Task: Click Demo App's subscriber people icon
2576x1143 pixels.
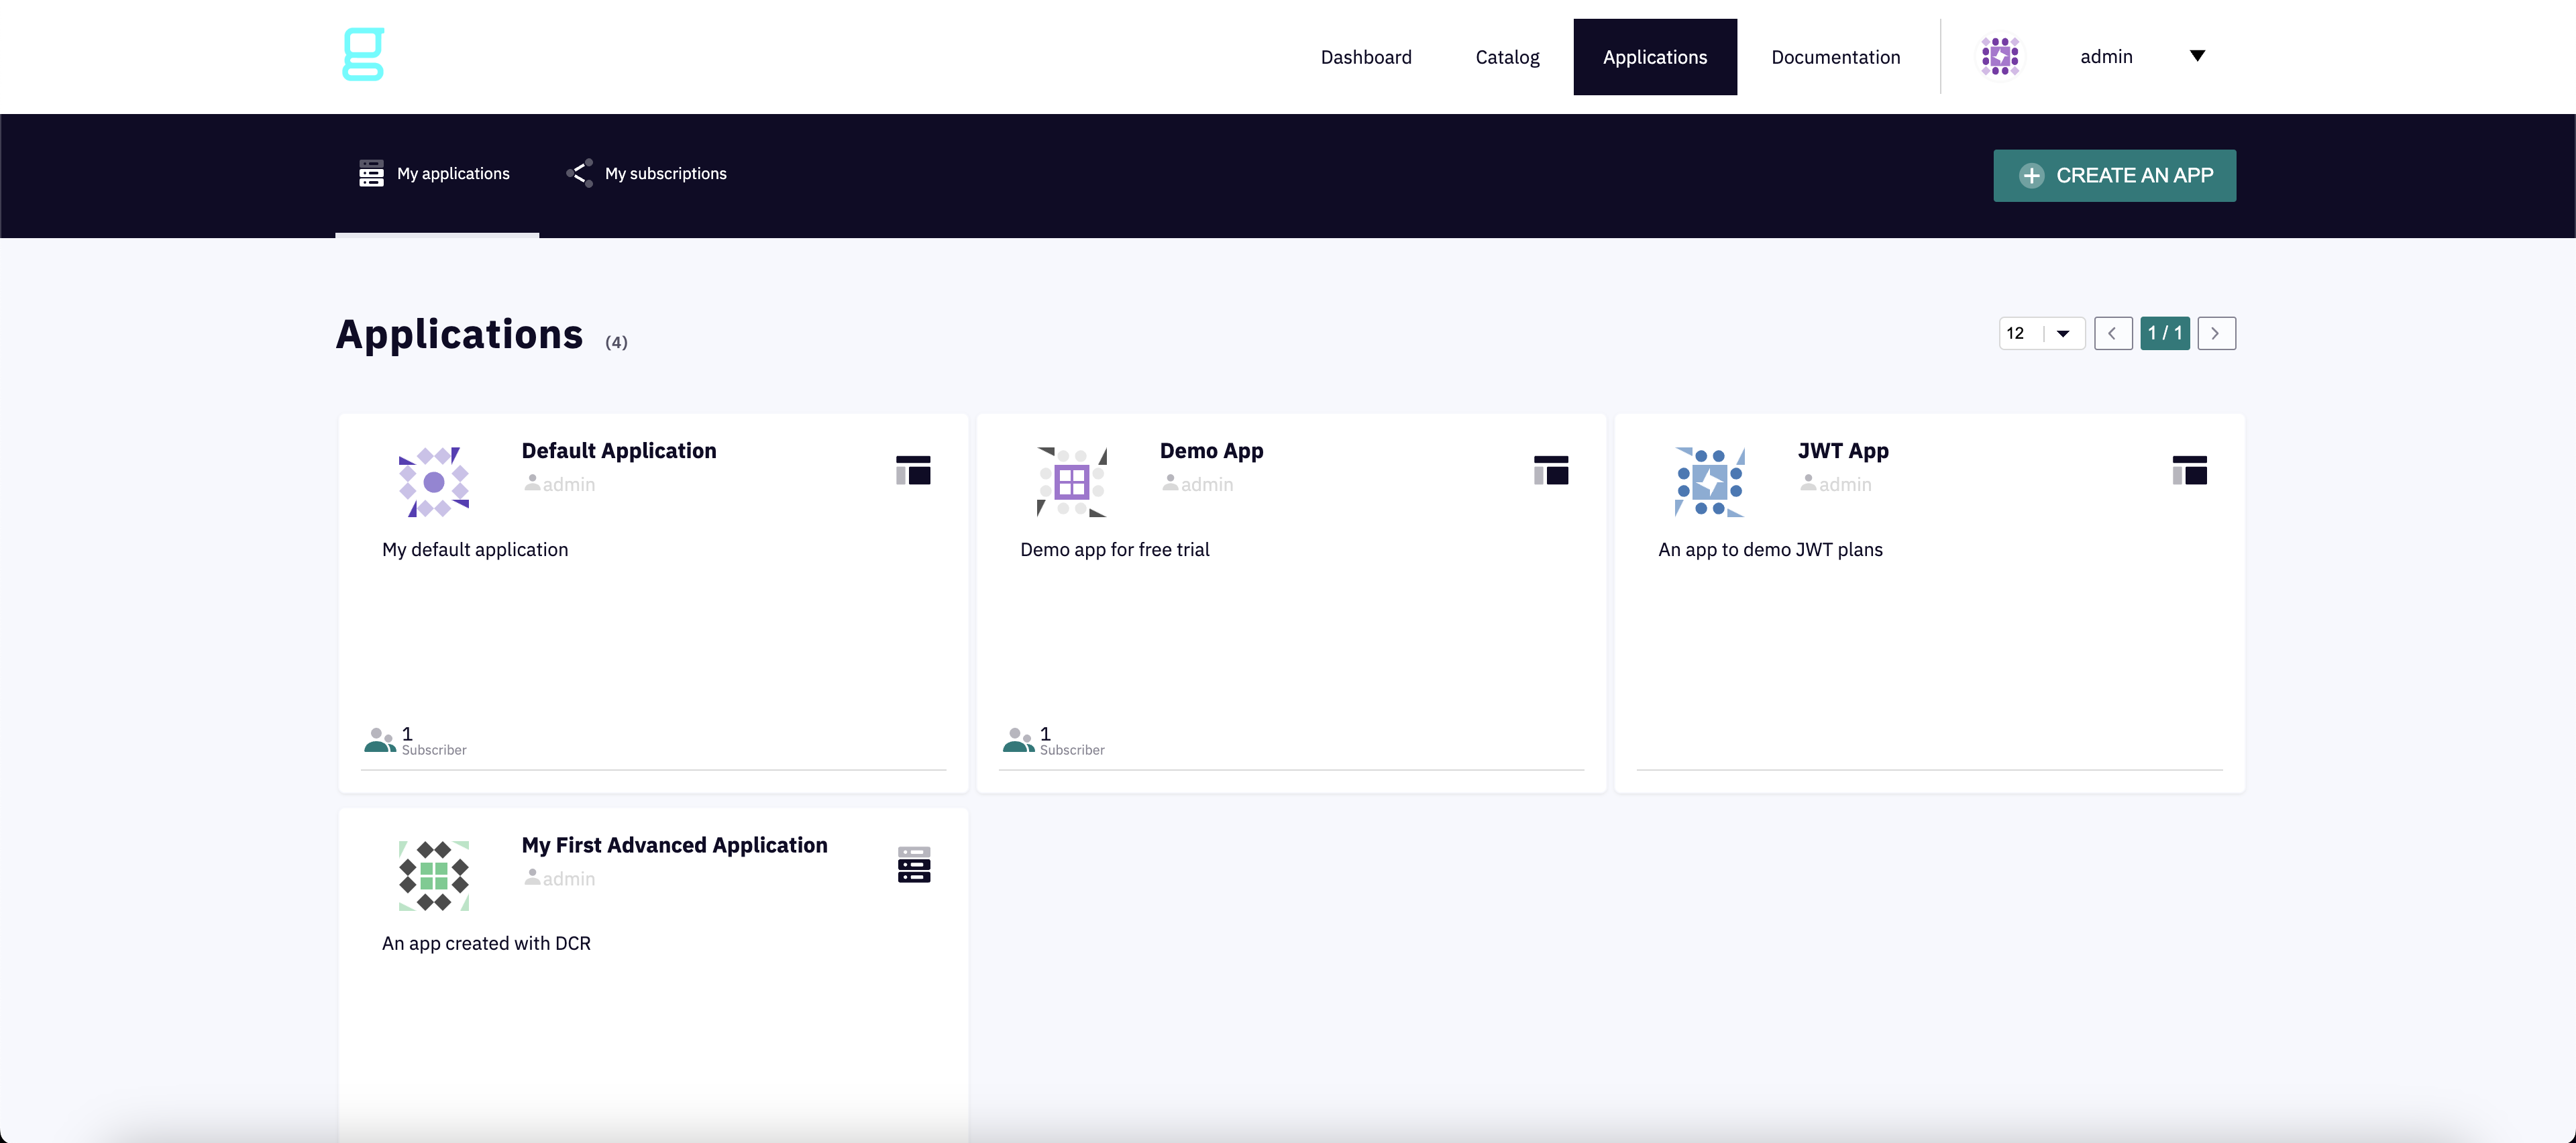Action: pos(1018,740)
